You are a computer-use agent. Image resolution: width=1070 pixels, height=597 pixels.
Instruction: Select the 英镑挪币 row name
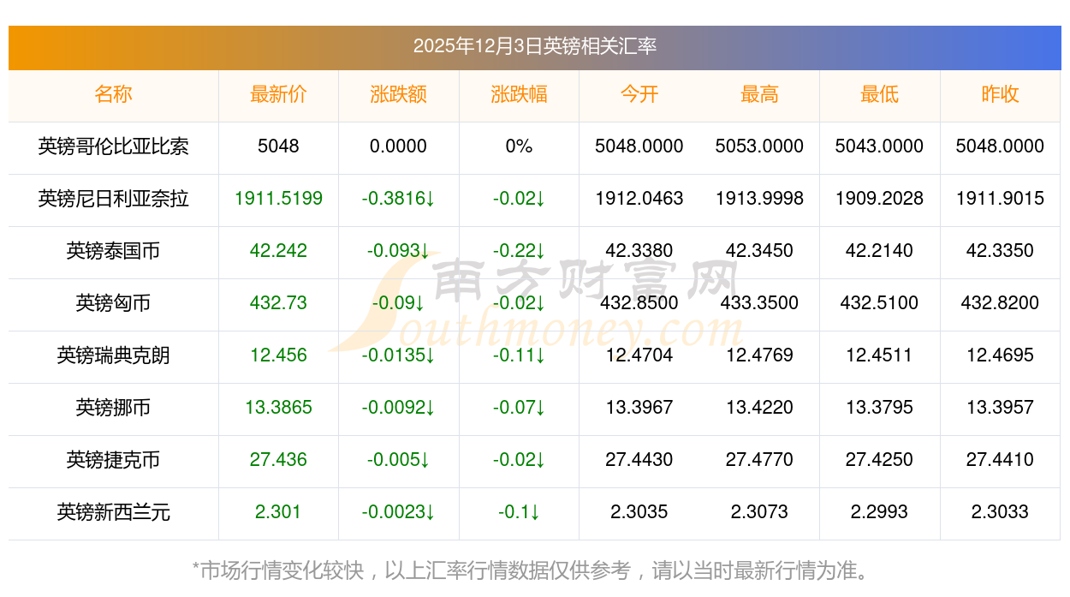(114, 408)
